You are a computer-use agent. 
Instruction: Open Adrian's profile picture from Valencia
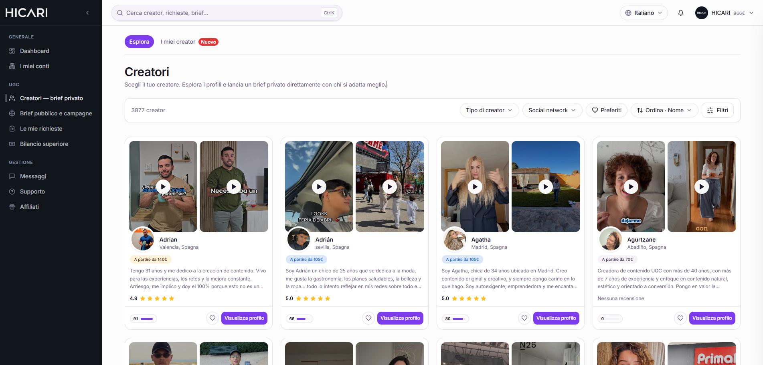coord(143,239)
